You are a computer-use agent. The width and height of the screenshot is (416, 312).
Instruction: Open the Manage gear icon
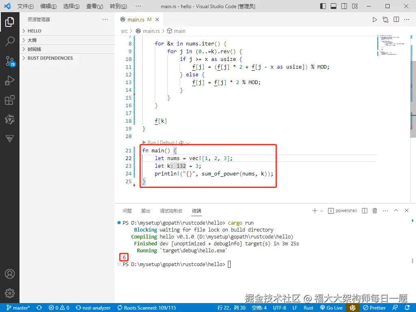10,293
